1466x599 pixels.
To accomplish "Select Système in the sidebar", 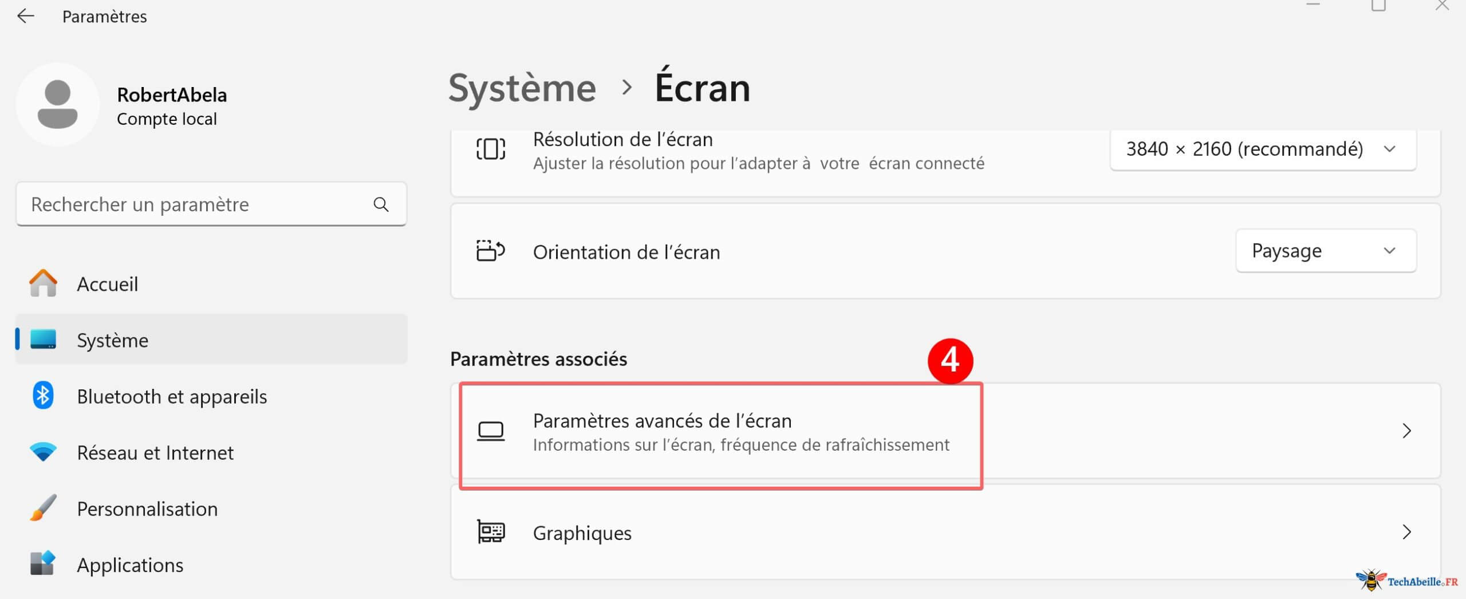I will click(x=113, y=340).
